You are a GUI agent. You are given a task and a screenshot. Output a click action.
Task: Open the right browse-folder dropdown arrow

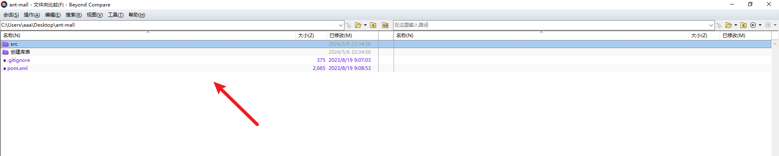coord(736,25)
